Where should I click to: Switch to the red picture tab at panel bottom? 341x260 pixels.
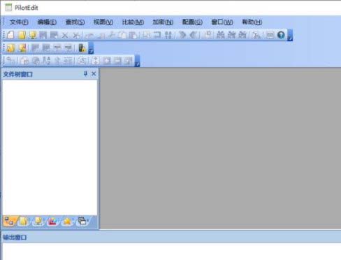point(52,221)
